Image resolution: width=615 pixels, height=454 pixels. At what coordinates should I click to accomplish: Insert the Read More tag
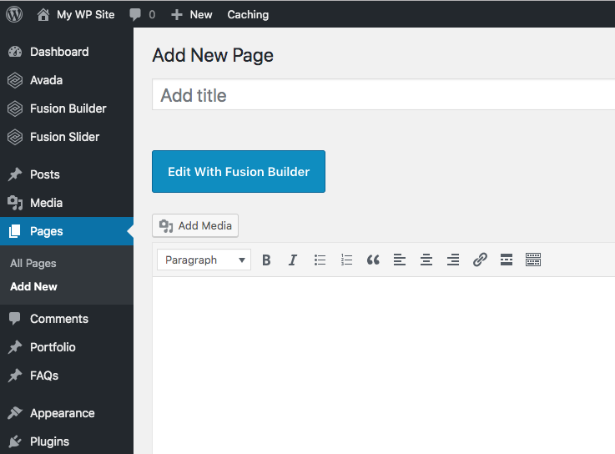pyautogui.click(x=507, y=260)
